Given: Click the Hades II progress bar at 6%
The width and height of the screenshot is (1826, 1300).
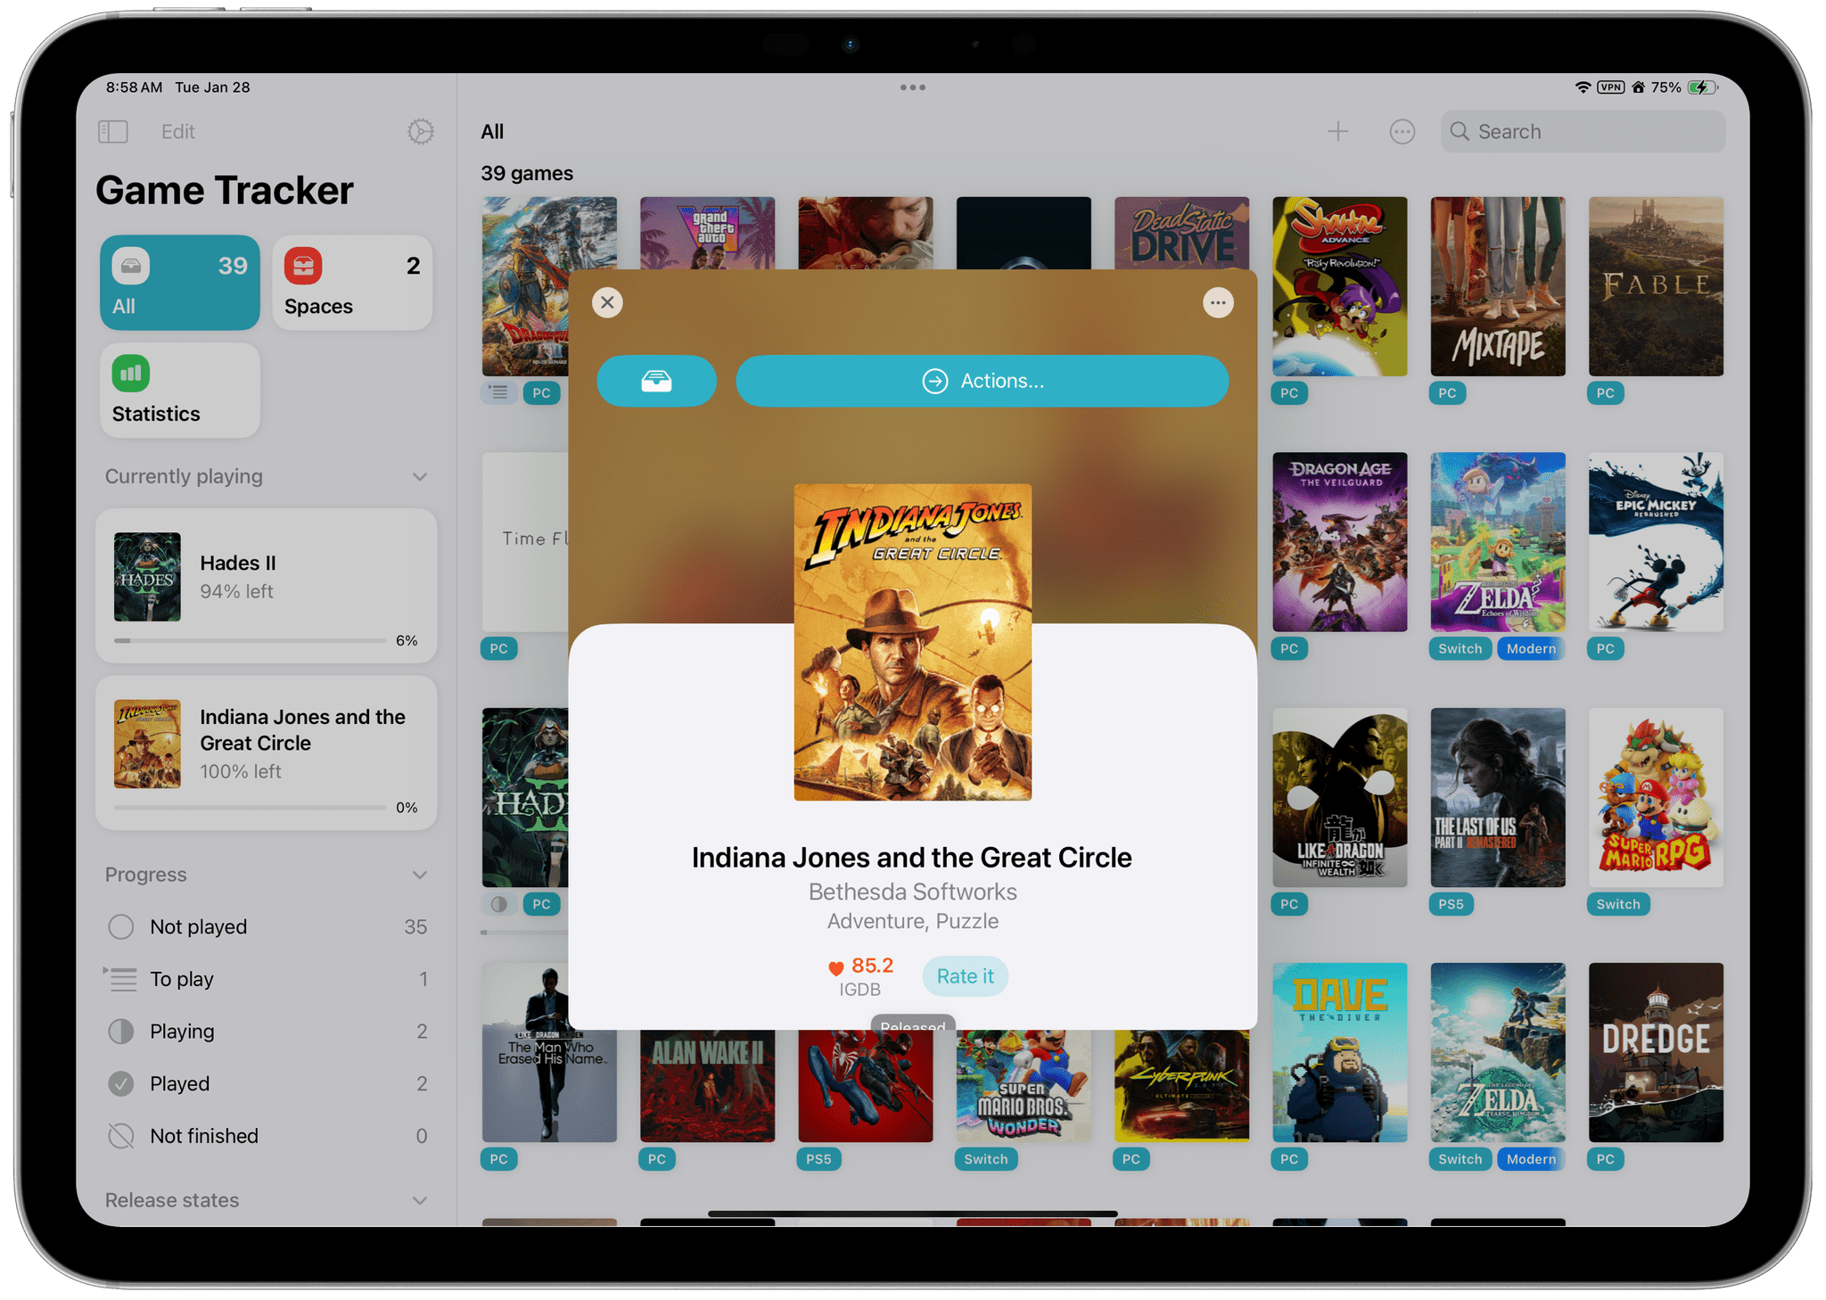Looking at the screenshot, I should click(x=250, y=640).
